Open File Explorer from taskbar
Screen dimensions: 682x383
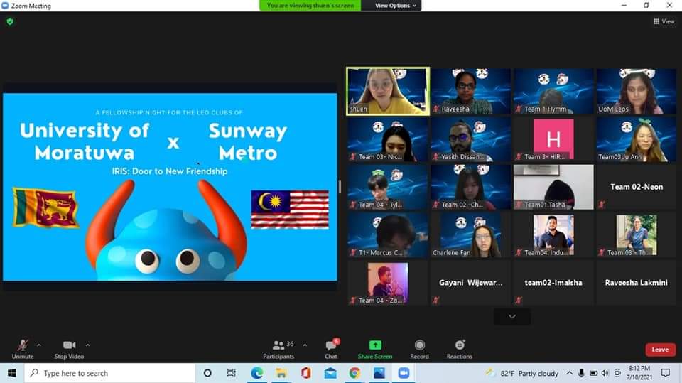(281, 373)
